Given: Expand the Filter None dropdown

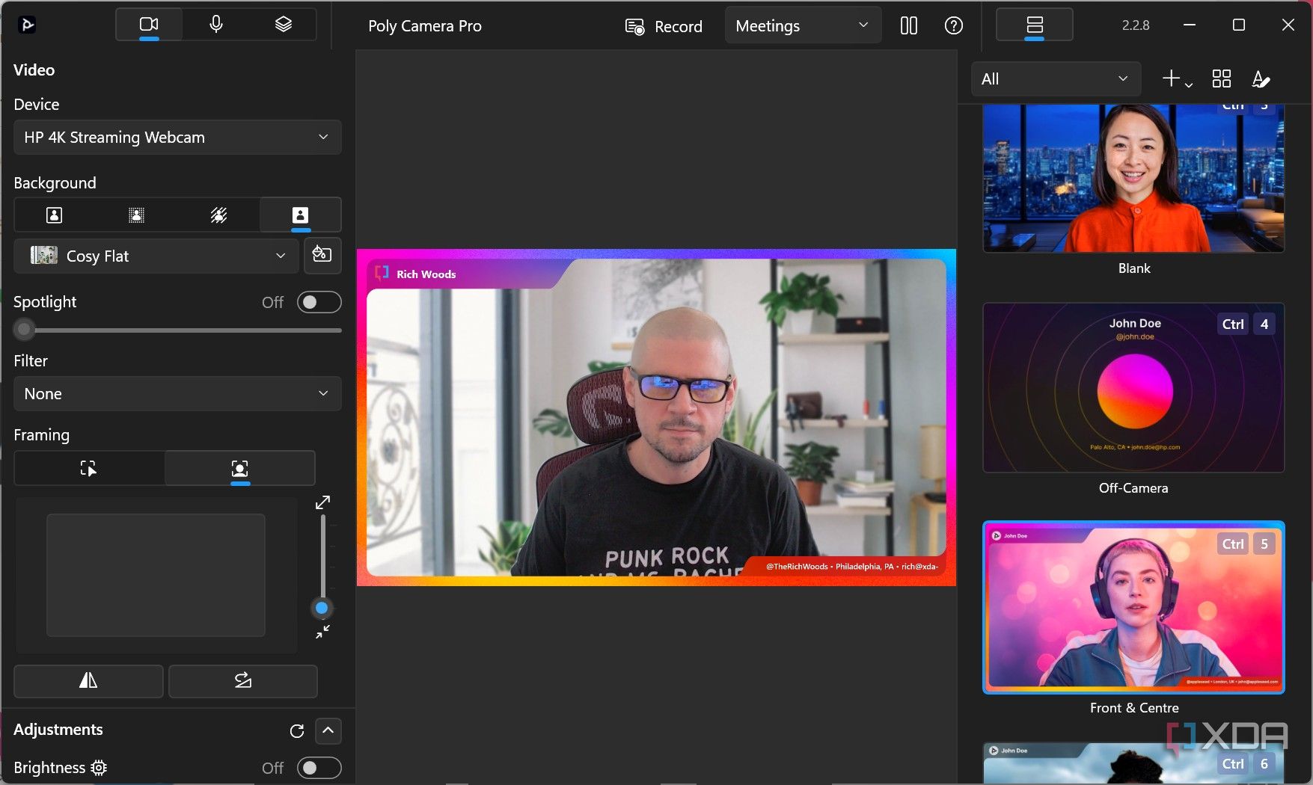Looking at the screenshot, I should point(177,393).
